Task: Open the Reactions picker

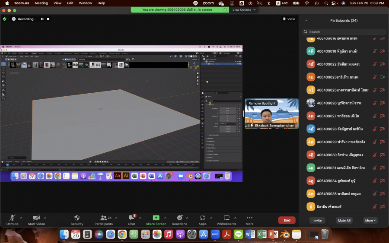Action: point(179,218)
